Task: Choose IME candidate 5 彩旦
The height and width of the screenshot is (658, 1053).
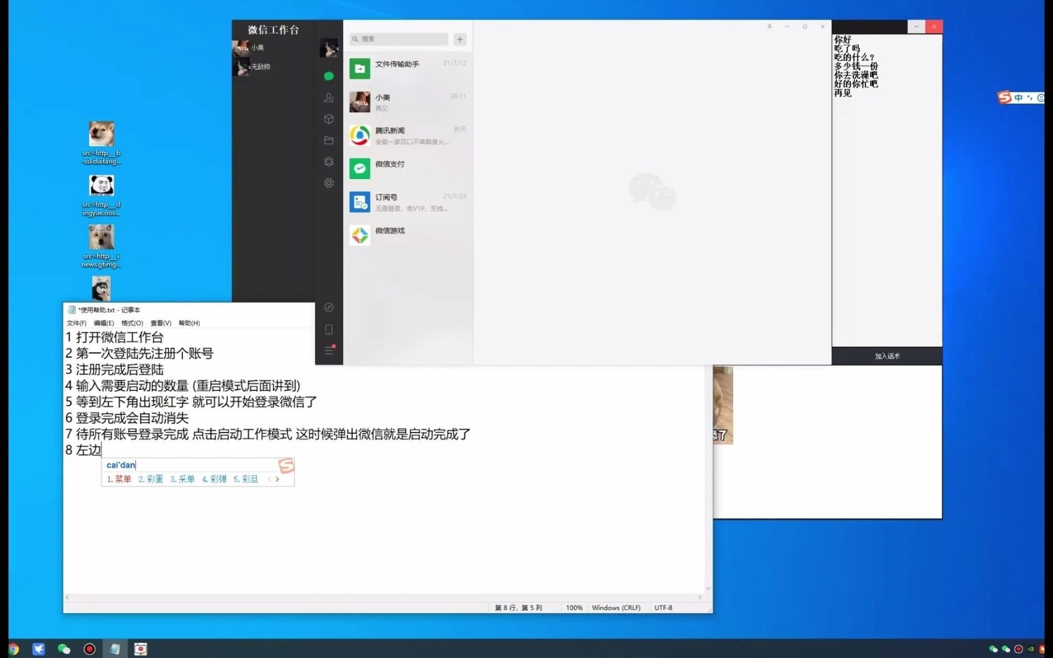Action: pos(246,479)
